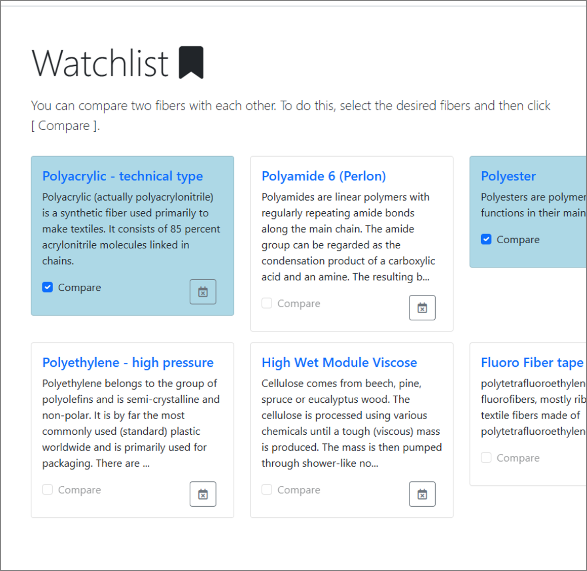
Task: Open the Polyamide 6 (Perlon) title link
Action: coord(323,176)
